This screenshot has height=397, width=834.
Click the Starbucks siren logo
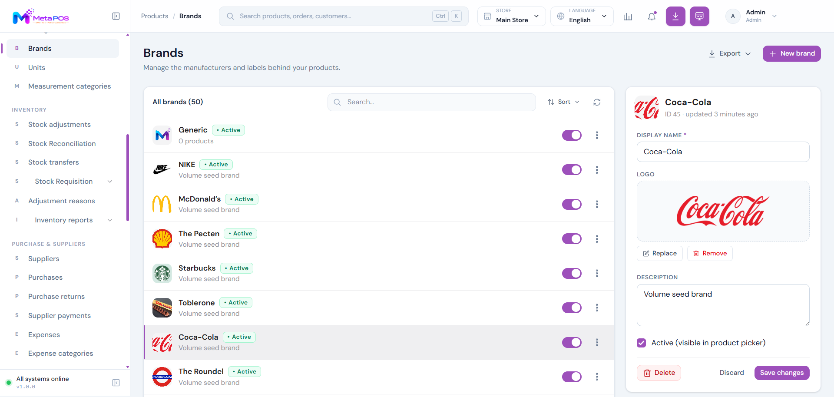coord(162,273)
